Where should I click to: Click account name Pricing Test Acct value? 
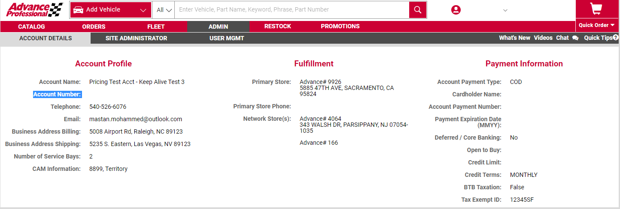[x=137, y=82]
